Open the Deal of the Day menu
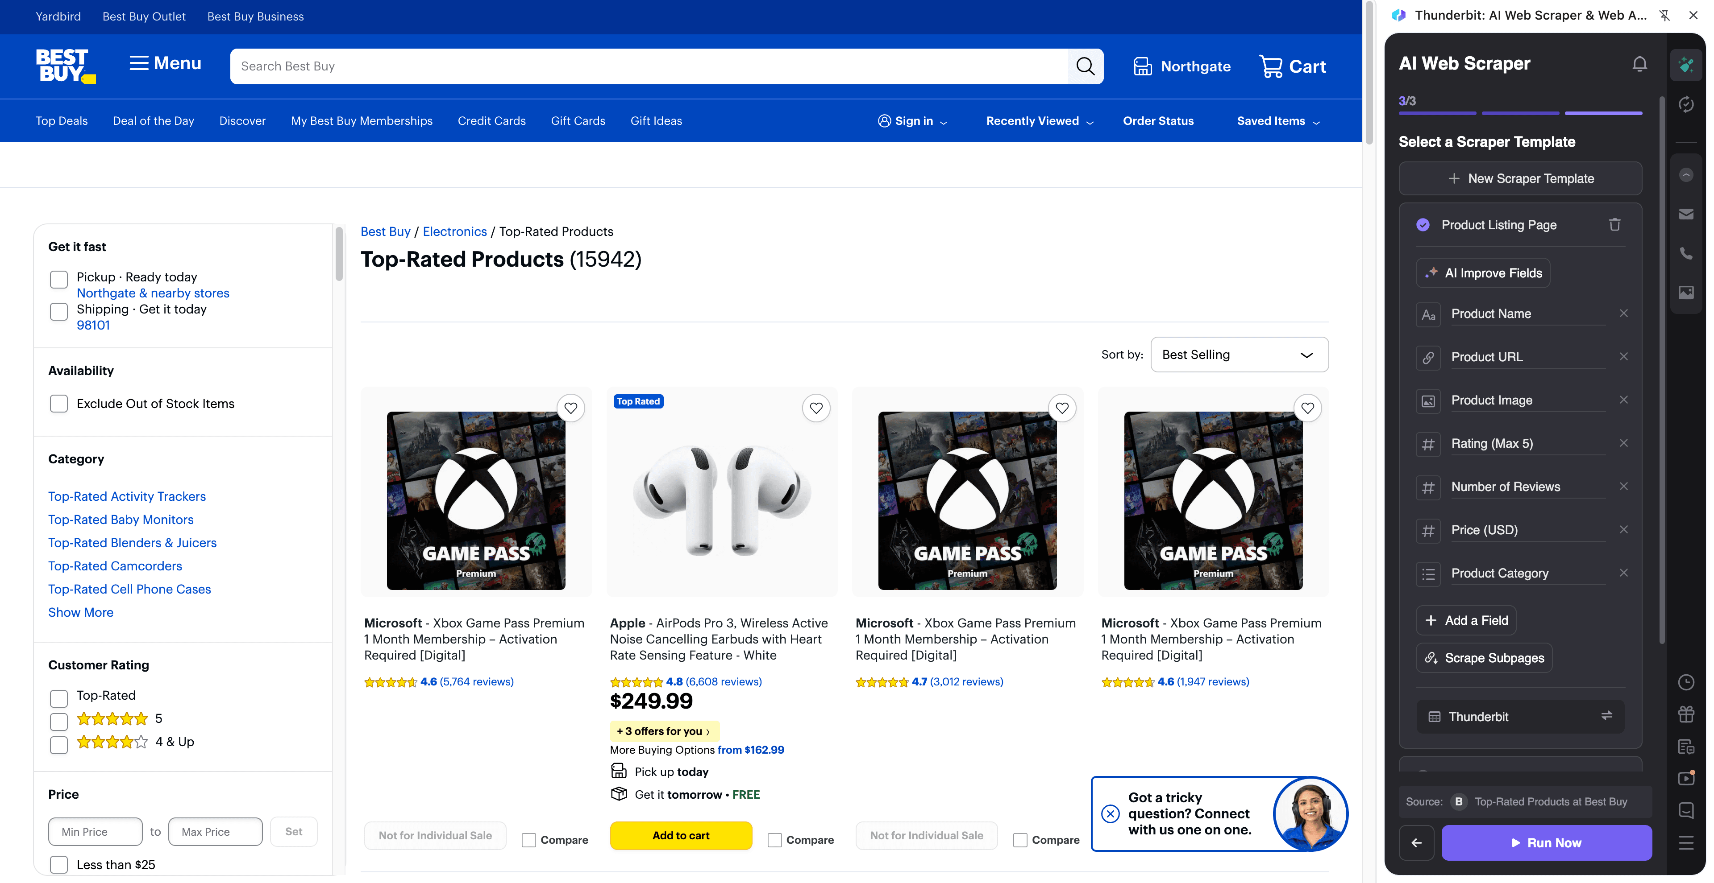The width and height of the screenshot is (1714, 883). click(153, 120)
